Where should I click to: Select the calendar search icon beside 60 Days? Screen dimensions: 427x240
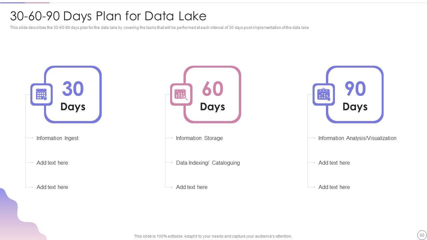[x=181, y=95]
